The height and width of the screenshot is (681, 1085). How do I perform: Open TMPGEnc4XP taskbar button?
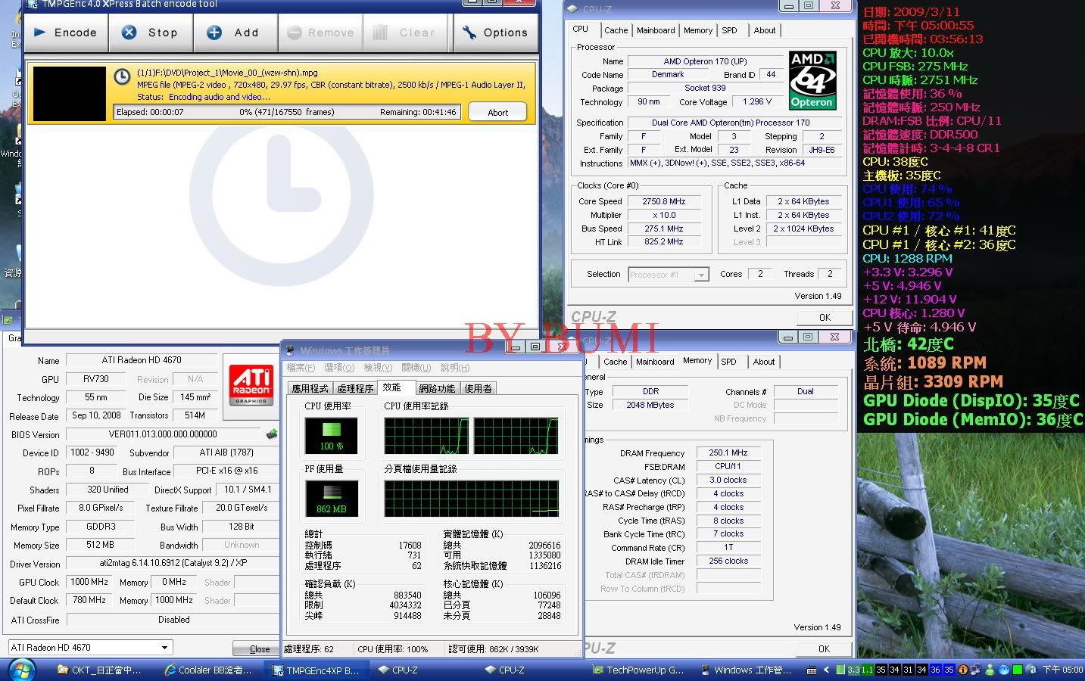click(x=316, y=670)
